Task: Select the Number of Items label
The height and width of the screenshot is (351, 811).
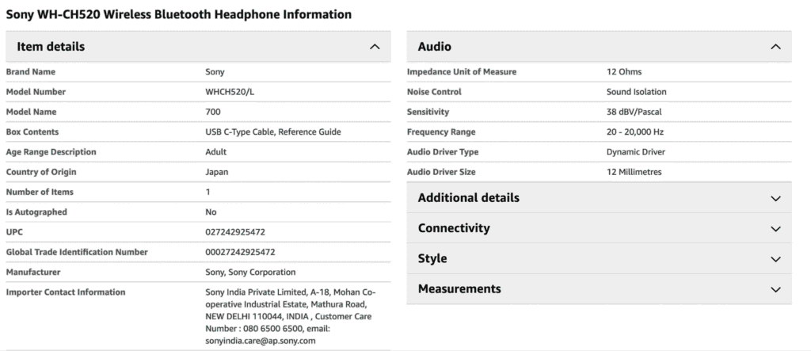Action: pyautogui.click(x=40, y=192)
